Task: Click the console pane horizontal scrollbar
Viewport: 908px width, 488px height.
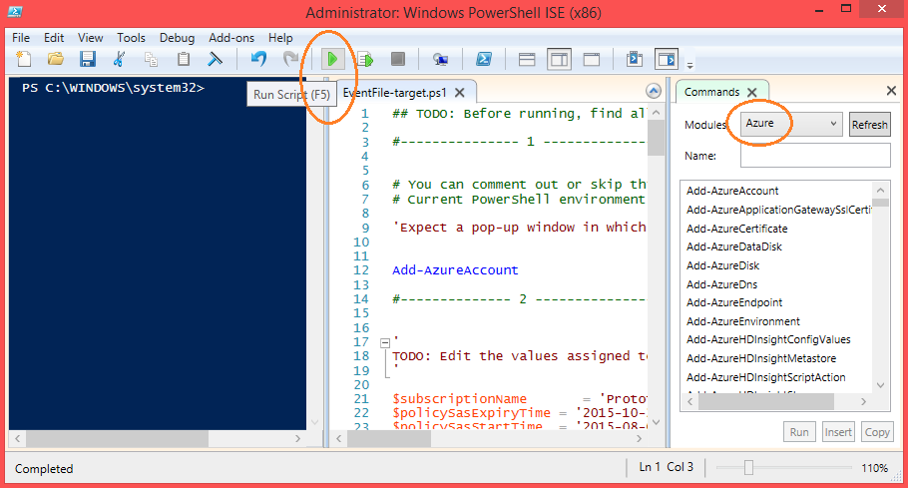Action: click(x=158, y=439)
